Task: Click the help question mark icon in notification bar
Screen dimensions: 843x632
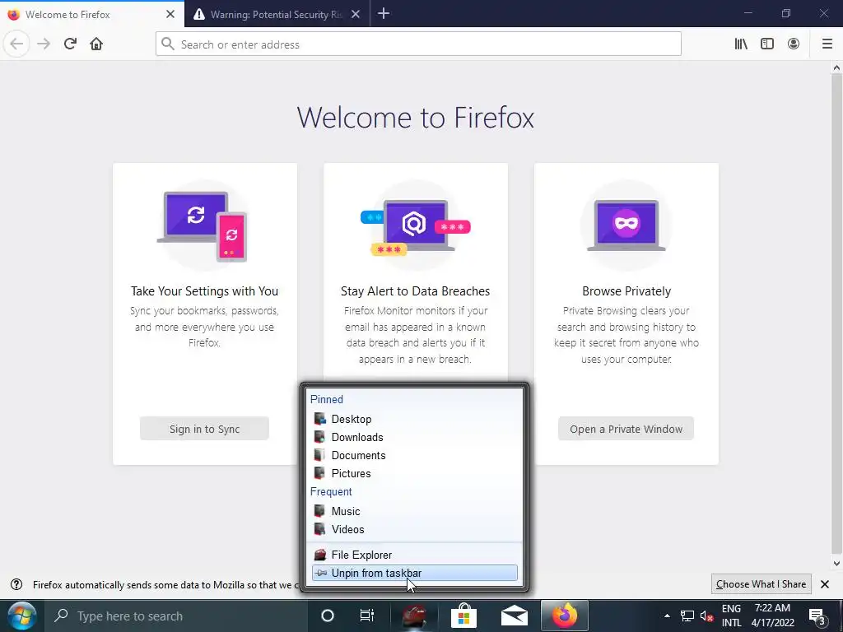Action: (16, 584)
